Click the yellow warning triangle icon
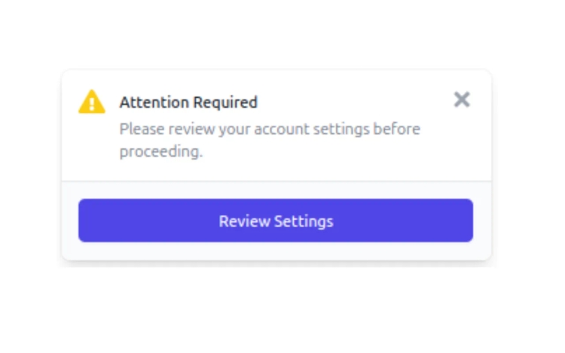This screenshot has width=565, height=353. pyautogui.click(x=92, y=102)
